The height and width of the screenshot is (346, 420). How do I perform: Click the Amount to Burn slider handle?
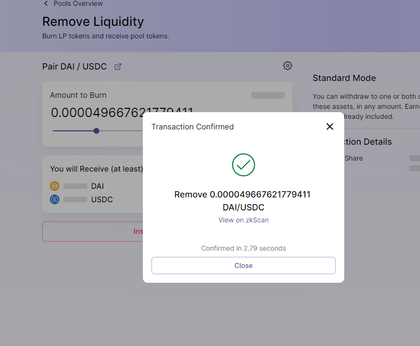click(x=96, y=131)
